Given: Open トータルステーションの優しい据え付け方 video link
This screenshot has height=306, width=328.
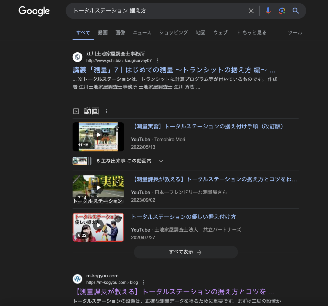Looking at the screenshot, I should (184, 217).
